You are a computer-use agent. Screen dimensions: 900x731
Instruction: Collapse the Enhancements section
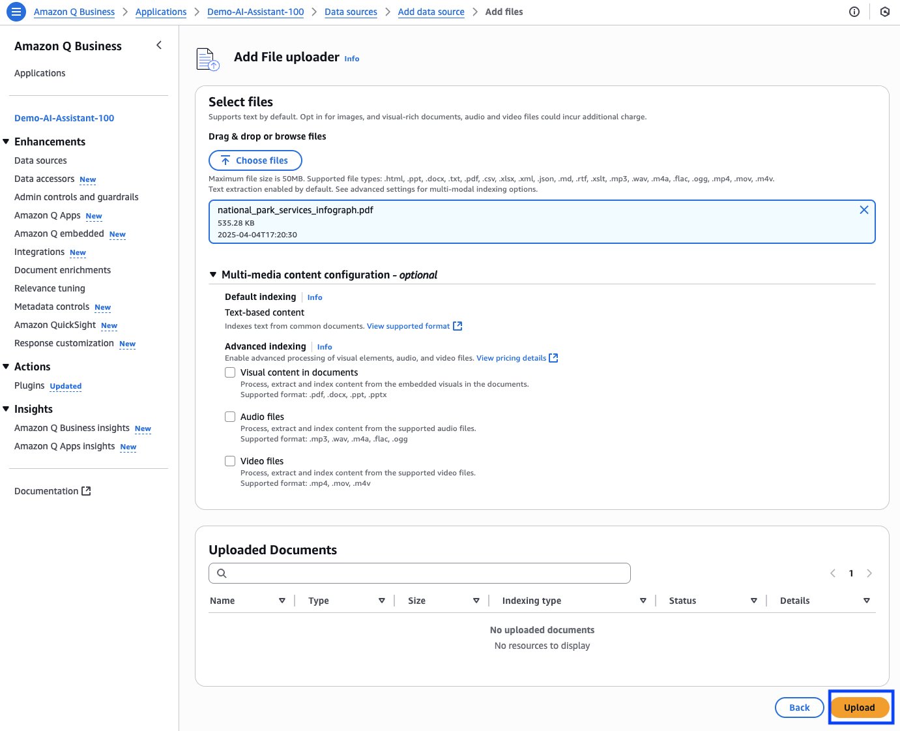tap(6, 142)
